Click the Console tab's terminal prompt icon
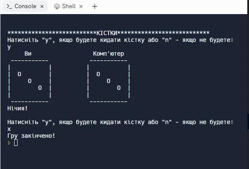 point(9,6)
